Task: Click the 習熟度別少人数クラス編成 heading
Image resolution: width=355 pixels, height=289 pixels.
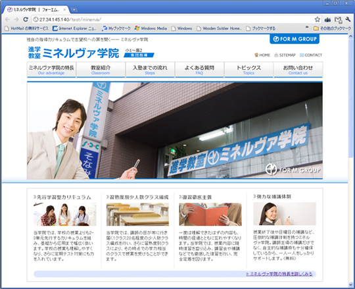Action: tap(137, 197)
